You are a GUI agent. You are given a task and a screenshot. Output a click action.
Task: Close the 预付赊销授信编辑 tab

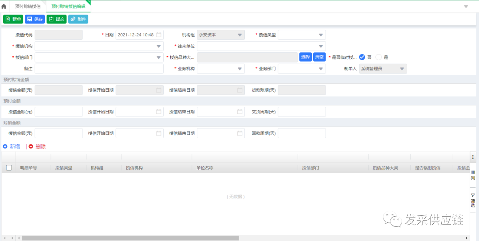(89, 2)
